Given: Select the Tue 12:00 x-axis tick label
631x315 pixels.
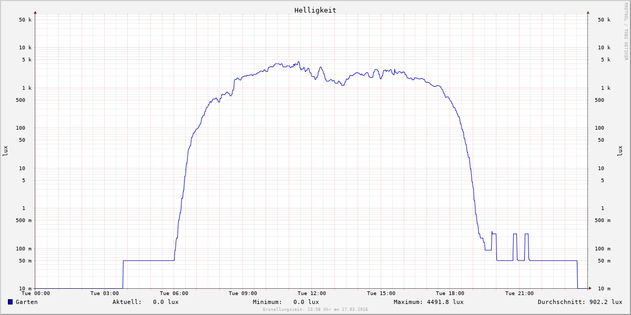Looking at the screenshot, I should [x=312, y=293].
